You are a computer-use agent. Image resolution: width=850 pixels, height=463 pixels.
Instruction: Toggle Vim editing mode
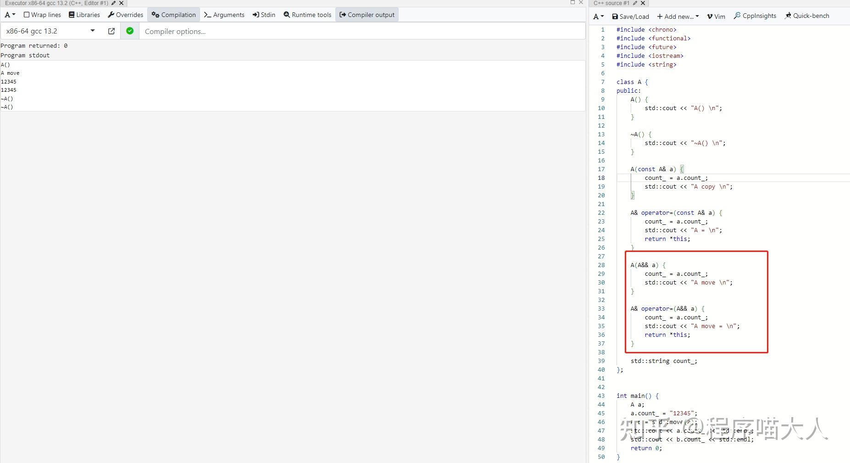[x=716, y=16]
